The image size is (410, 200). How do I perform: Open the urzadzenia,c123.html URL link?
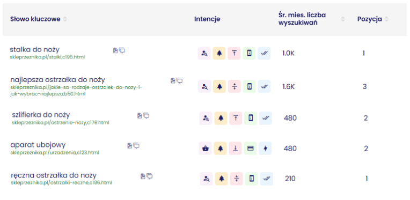coord(55,152)
